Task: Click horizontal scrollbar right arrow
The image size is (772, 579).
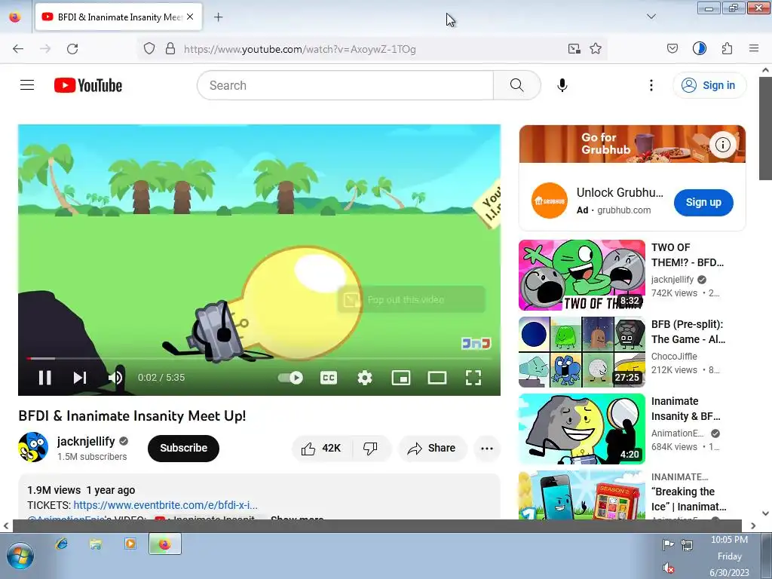Action: click(753, 525)
